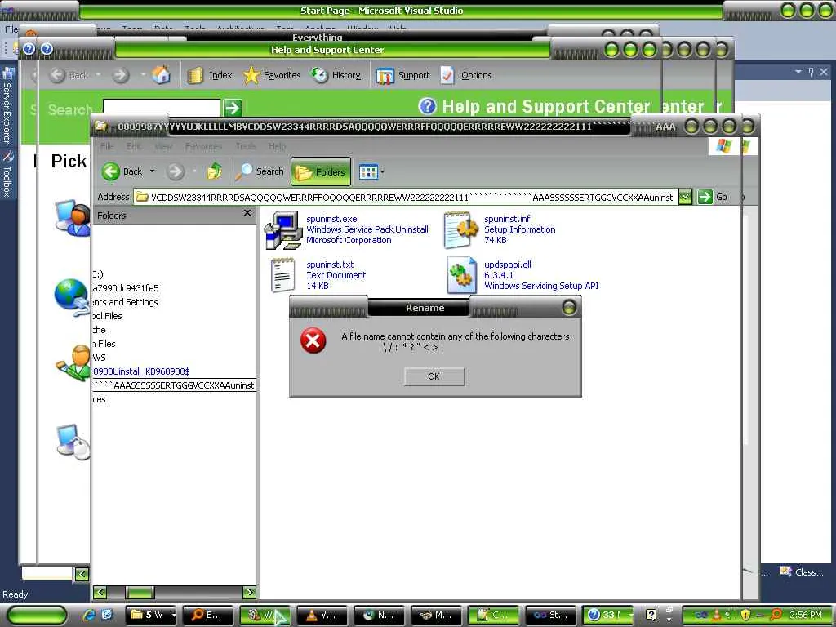Image resolution: width=836 pixels, height=627 pixels.
Task: Click the Search magnifier in Explorer toolbar
Action: tap(260, 171)
